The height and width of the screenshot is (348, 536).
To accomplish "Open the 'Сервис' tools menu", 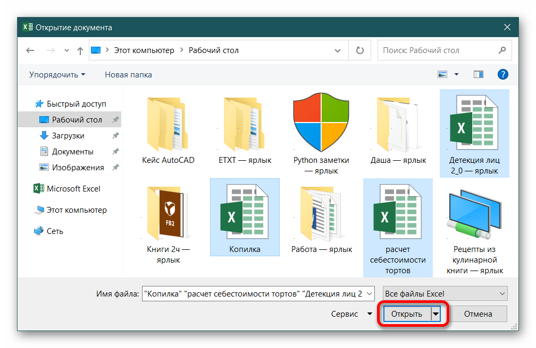I will pyautogui.click(x=351, y=314).
